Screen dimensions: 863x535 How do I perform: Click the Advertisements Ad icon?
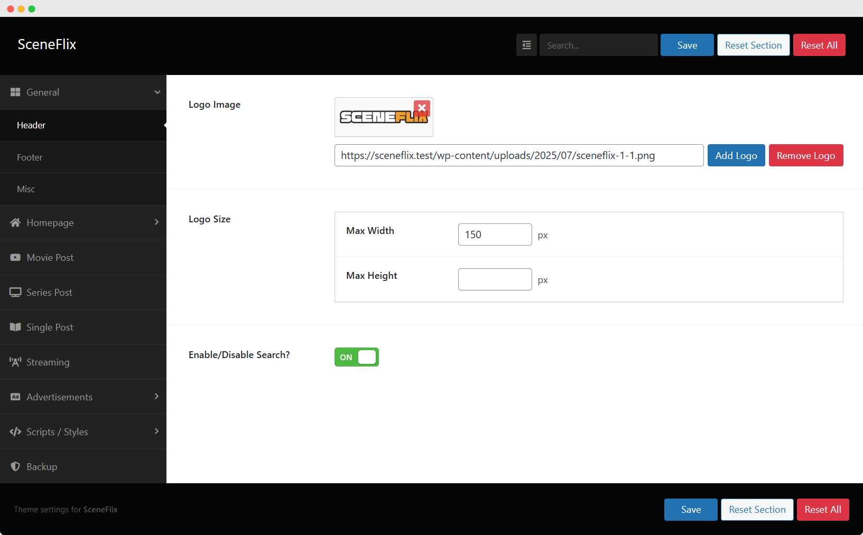pos(15,397)
